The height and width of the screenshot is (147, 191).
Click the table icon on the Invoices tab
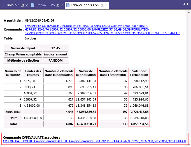click(x=4, y=5)
